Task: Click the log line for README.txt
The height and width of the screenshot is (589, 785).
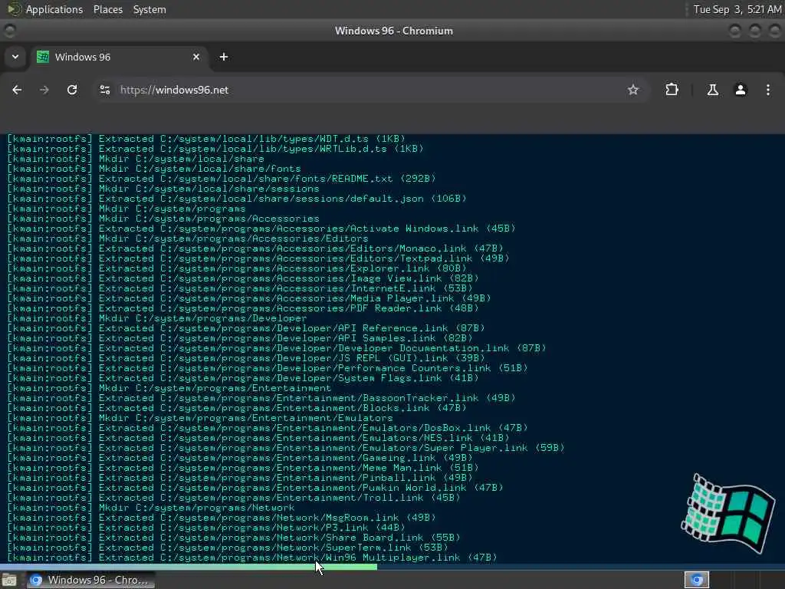Action: [222, 179]
